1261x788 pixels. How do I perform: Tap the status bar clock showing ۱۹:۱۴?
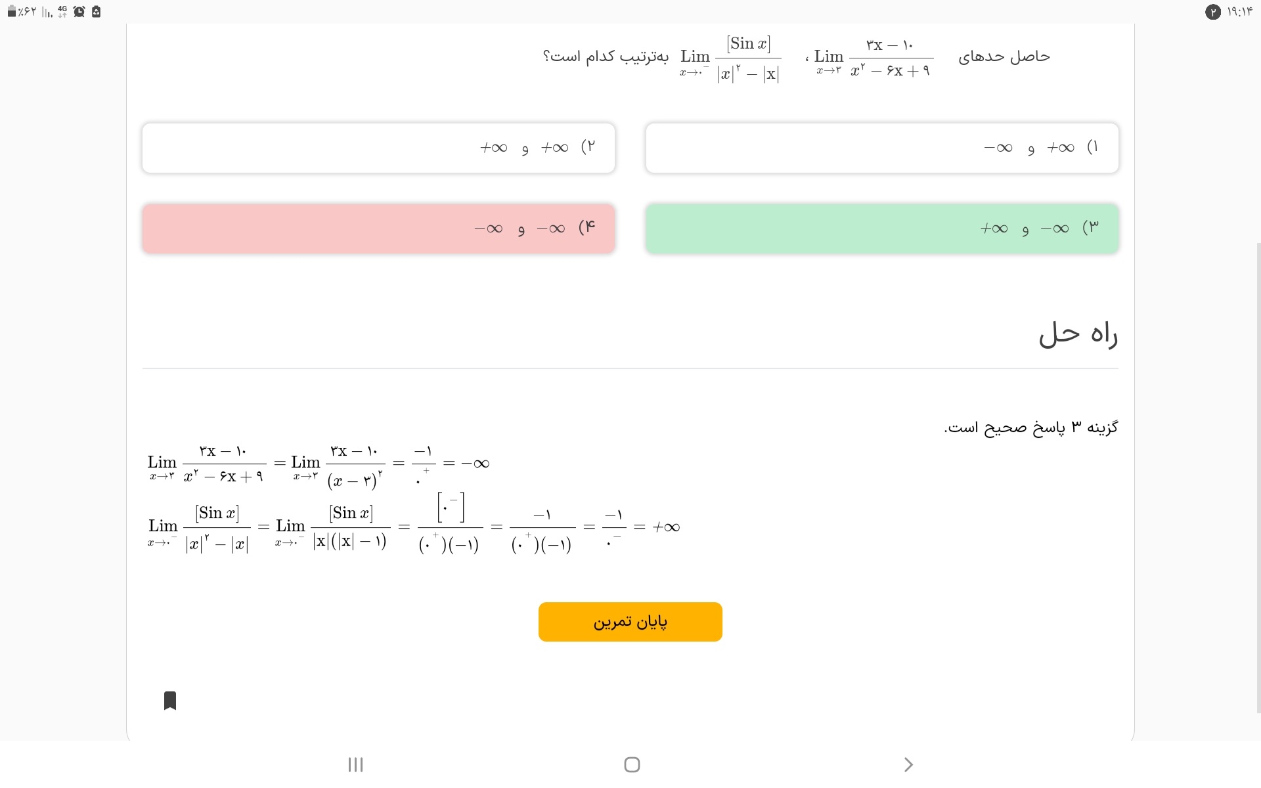click(1240, 12)
